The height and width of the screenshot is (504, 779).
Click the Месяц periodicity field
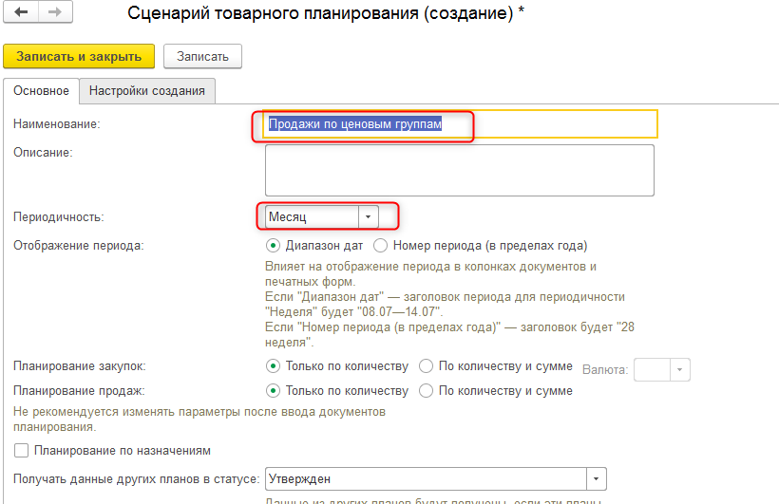pyautogui.click(x=312, y=217)
